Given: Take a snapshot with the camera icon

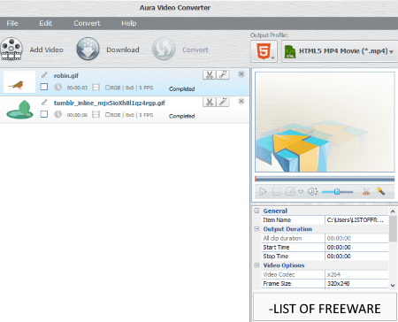Looking at the screenshot, I should tap(290, 191).
